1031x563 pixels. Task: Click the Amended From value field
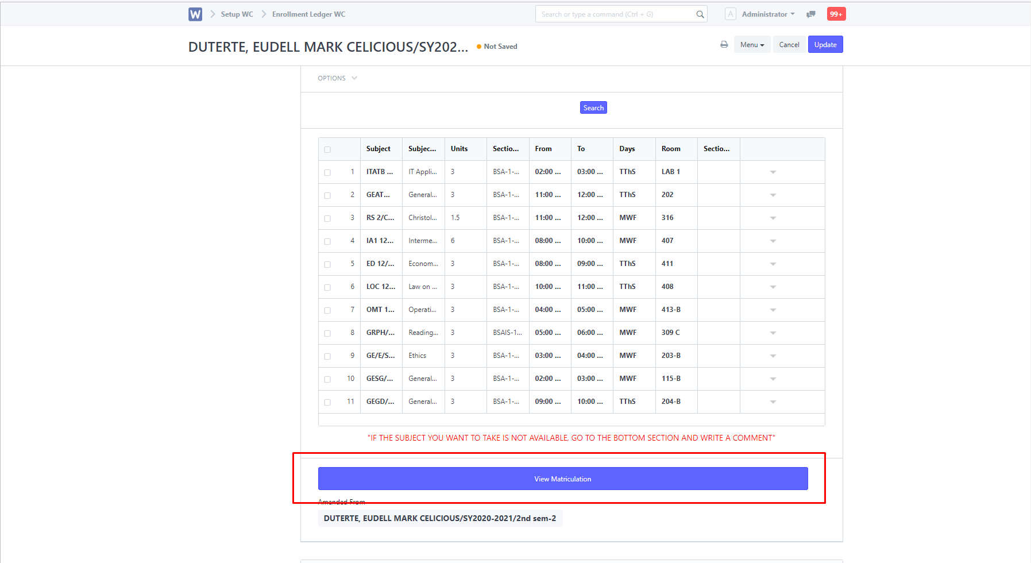pyautogui.click(x=440, y=518)
